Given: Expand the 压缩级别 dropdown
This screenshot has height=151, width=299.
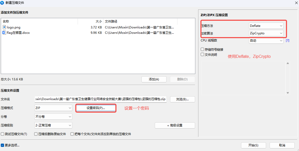Looking at the screenshot, I should click(53, 125).
